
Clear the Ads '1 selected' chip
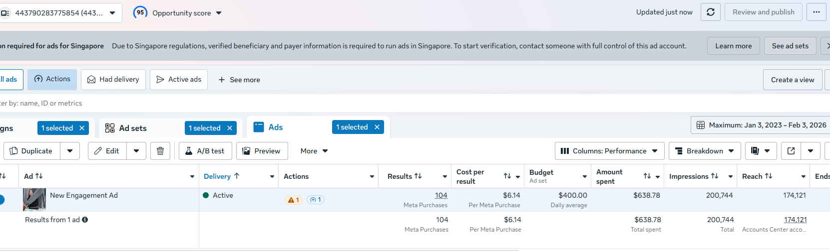click(377, 127)
